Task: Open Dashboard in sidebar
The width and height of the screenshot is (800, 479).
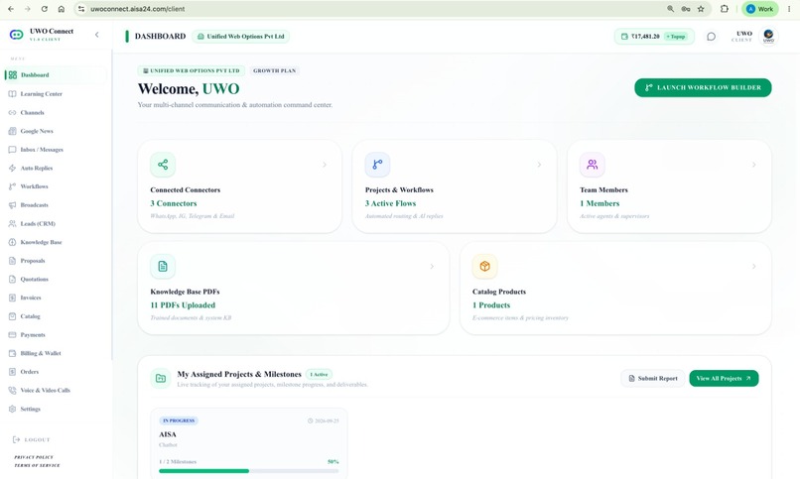Action: point(56,75)
